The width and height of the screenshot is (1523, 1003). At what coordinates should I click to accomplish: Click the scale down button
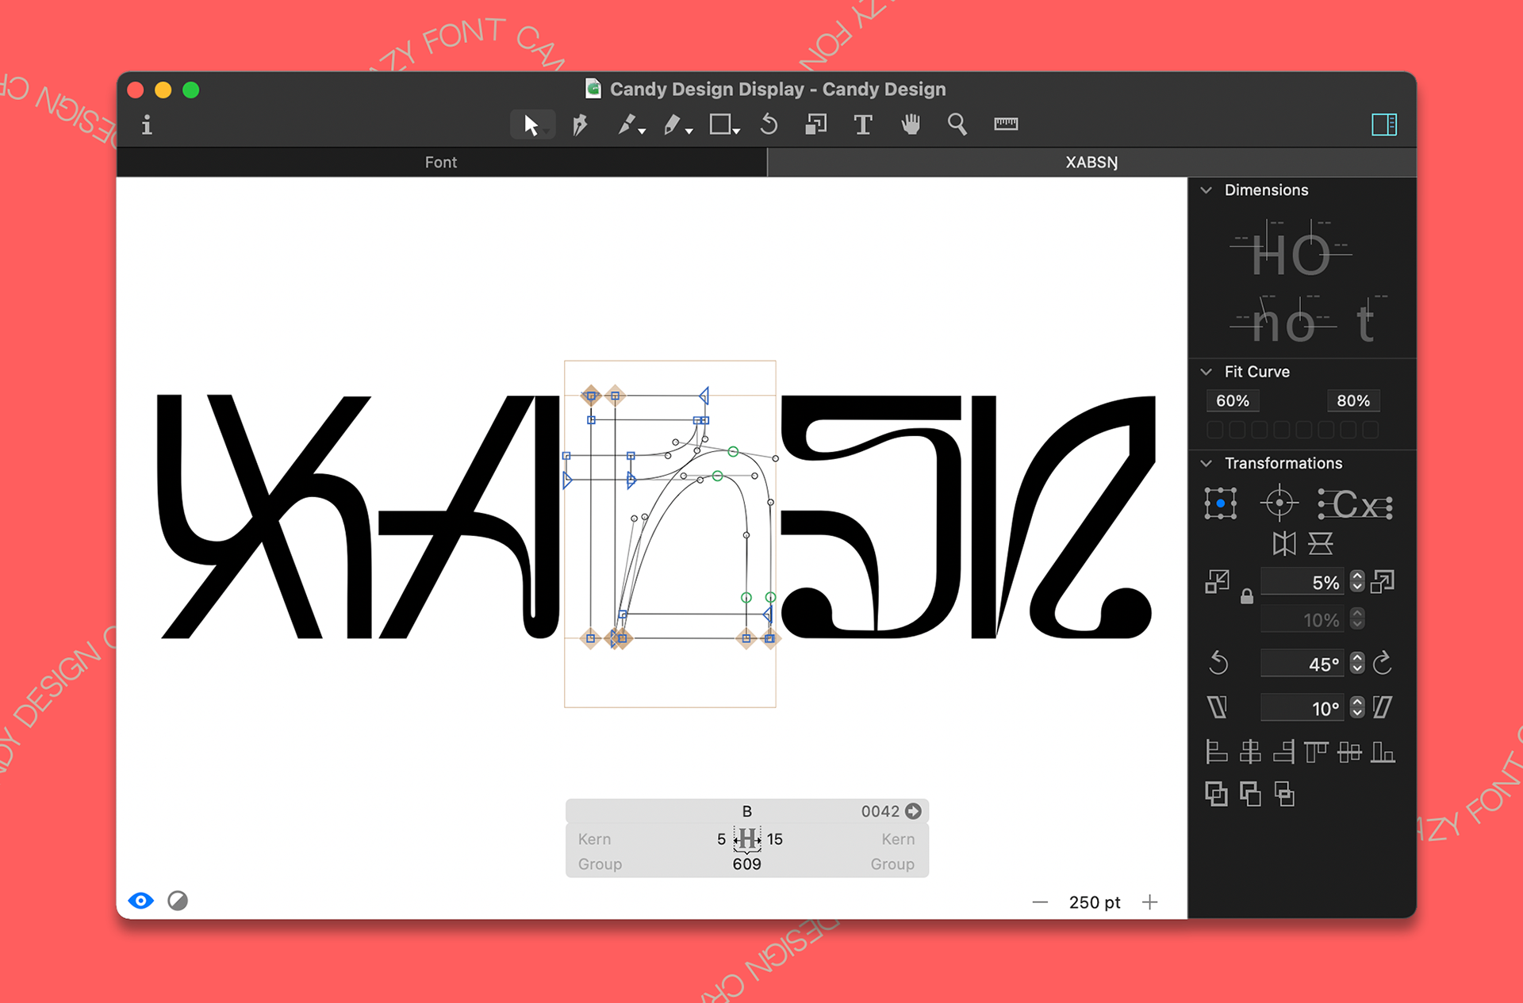click(1217, 582)
